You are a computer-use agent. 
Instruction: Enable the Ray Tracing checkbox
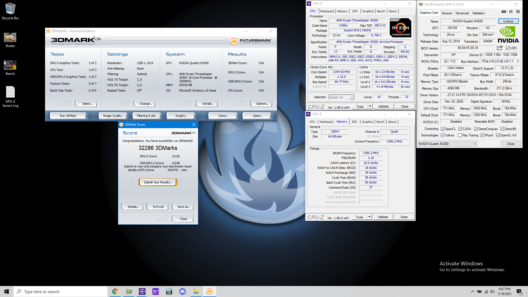[460, 135]
